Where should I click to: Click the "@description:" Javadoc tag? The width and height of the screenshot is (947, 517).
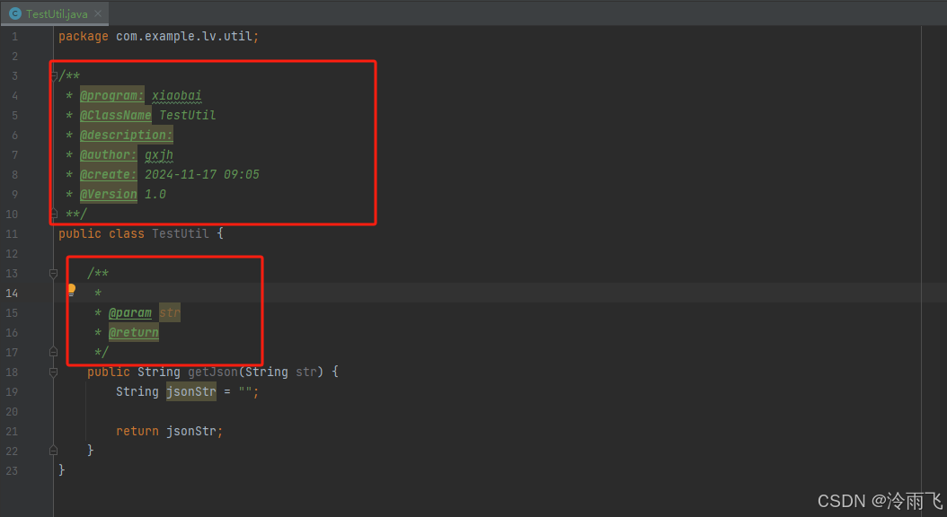click(x=126, y=136)
